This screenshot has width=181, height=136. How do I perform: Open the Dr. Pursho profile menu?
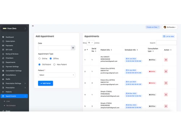(x=170, y=27)
